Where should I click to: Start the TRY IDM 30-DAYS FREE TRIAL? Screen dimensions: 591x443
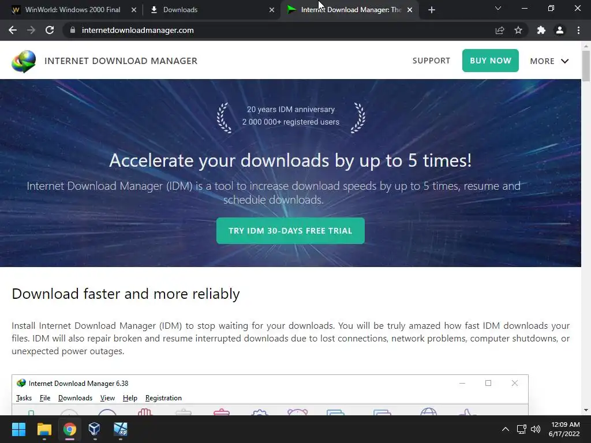tap(290, 231)
